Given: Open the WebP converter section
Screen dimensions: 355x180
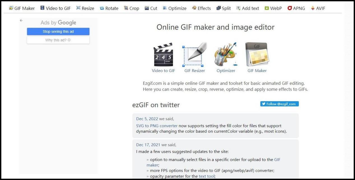Looking at the screenshot, I should [273, 8].
